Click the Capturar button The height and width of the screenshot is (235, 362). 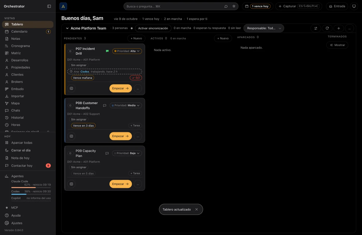[x=299, y=6]
